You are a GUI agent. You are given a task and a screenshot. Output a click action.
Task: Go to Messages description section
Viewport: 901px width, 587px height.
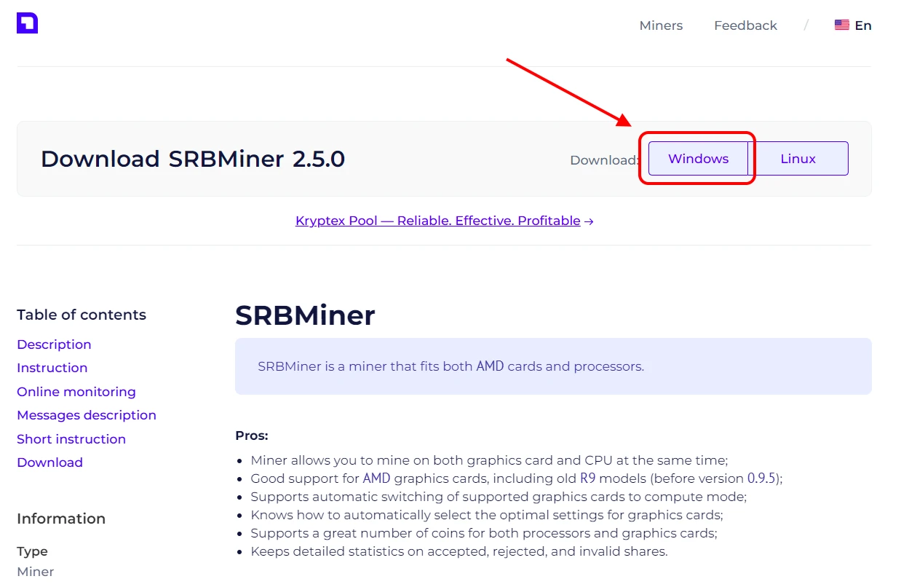[x=86, y=415]
